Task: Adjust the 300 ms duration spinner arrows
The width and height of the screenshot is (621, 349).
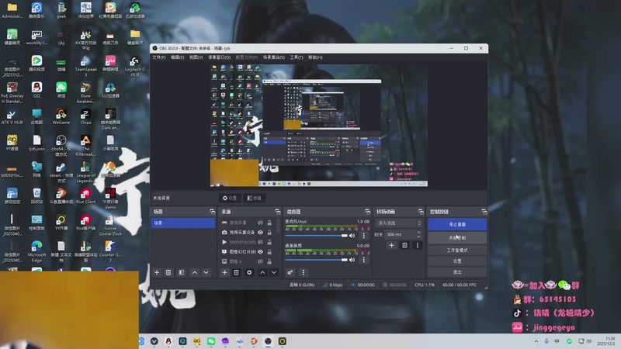Action: 418,235
